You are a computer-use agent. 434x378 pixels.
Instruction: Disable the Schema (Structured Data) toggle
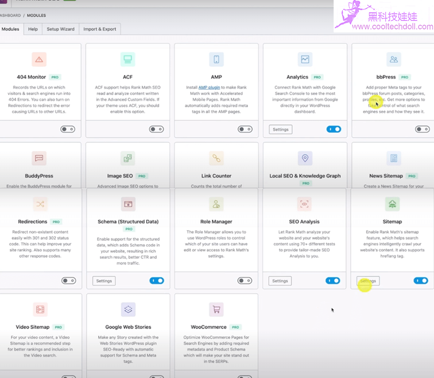pyautogui.click(x=156, y=281)
